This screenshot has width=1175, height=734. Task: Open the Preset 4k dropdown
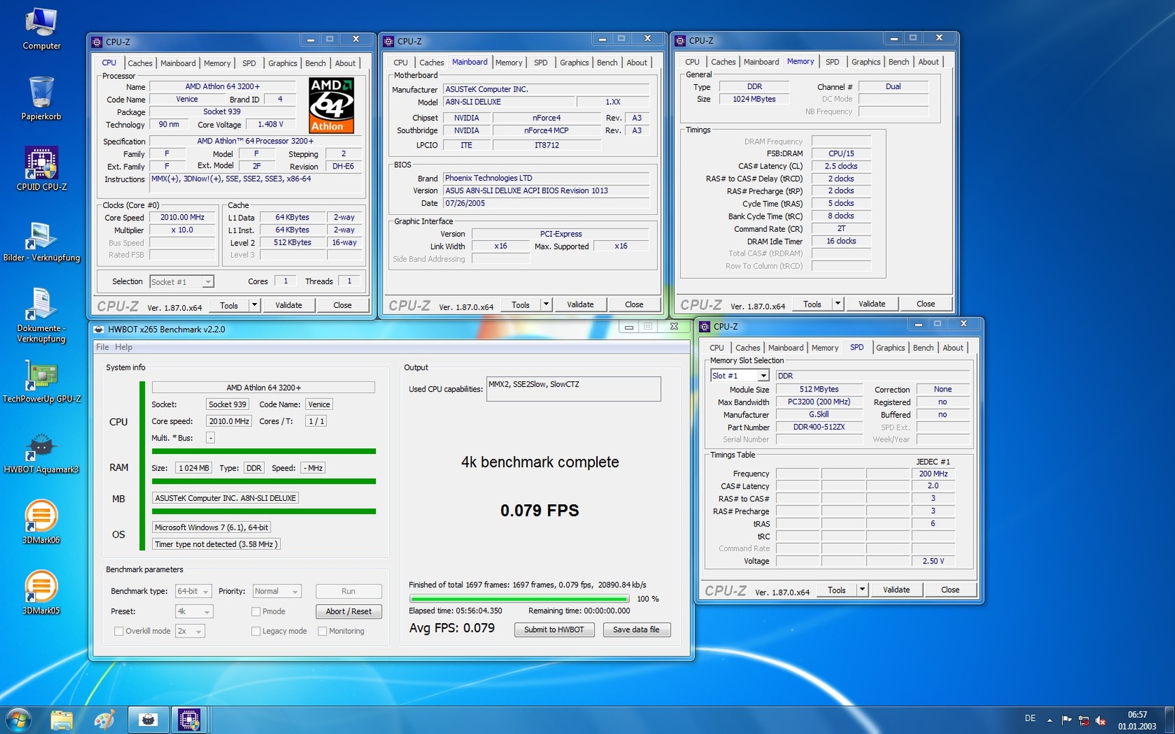[194, 612]
